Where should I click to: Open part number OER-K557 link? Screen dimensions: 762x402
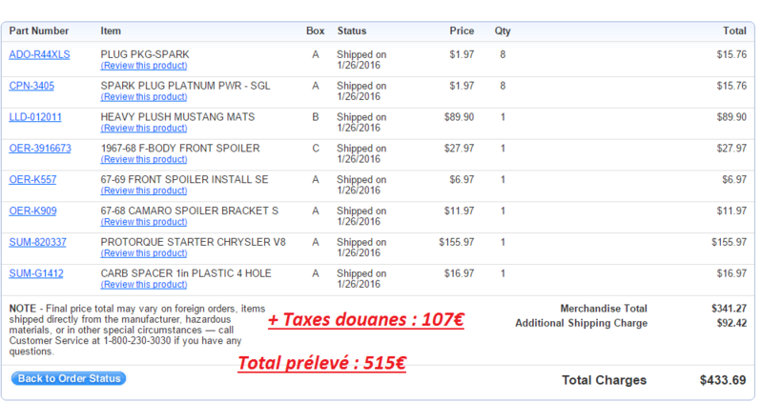point(31,180)
